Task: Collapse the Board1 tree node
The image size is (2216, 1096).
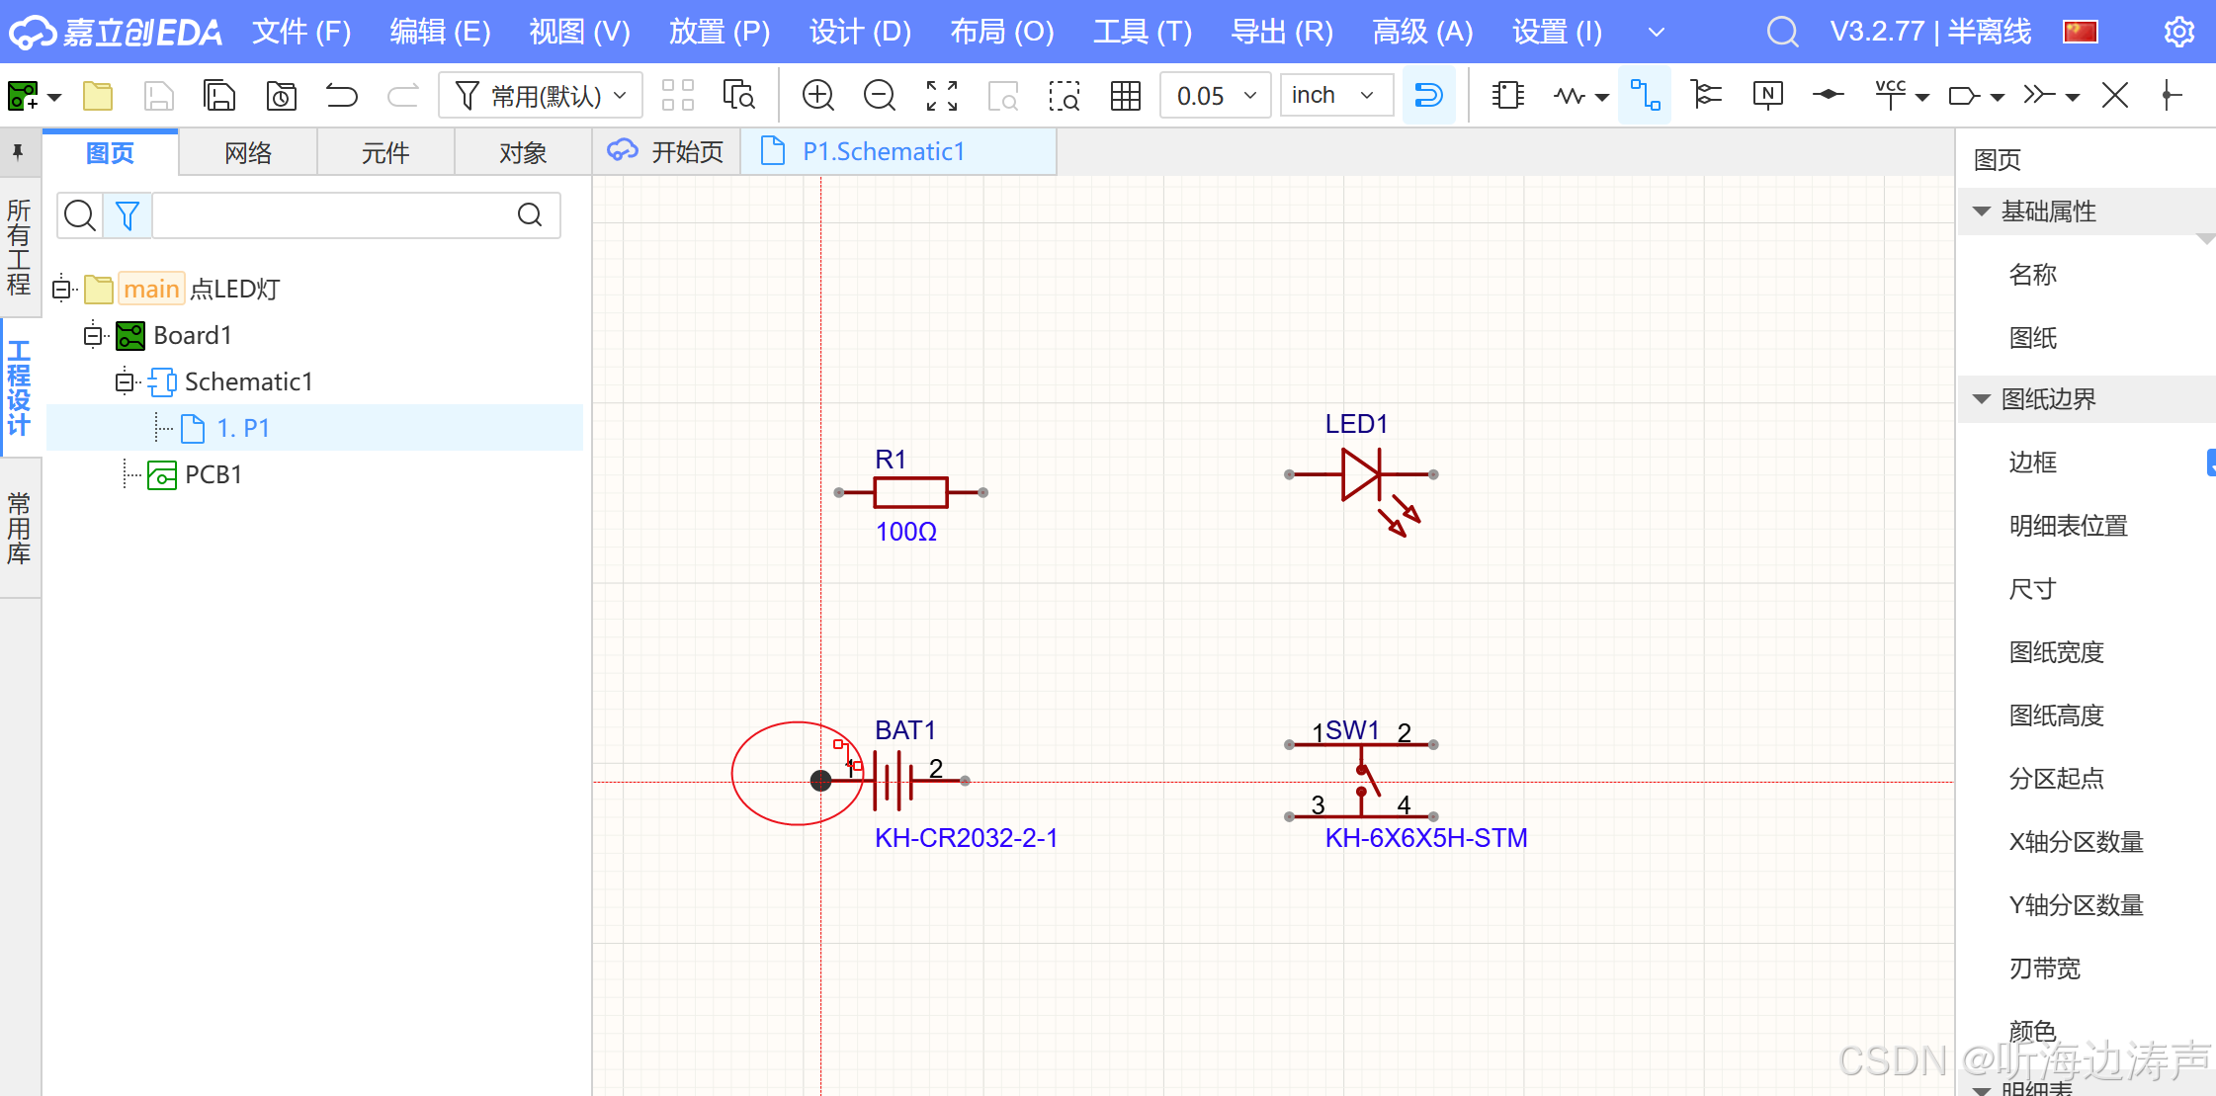Action: pyautogui.click(x=93, y=336)
